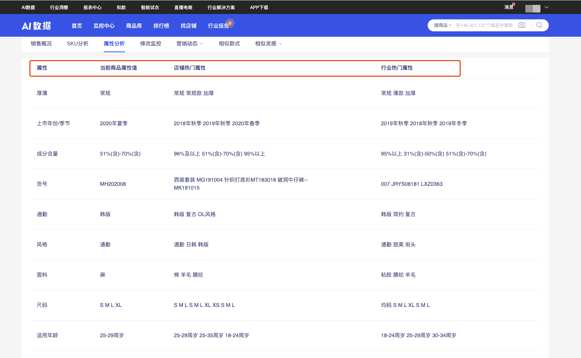Click the 棉 羊毛 腈纶 shop fabric cell
The height and width of the screenshot is (358, 581).
point(189,275)
